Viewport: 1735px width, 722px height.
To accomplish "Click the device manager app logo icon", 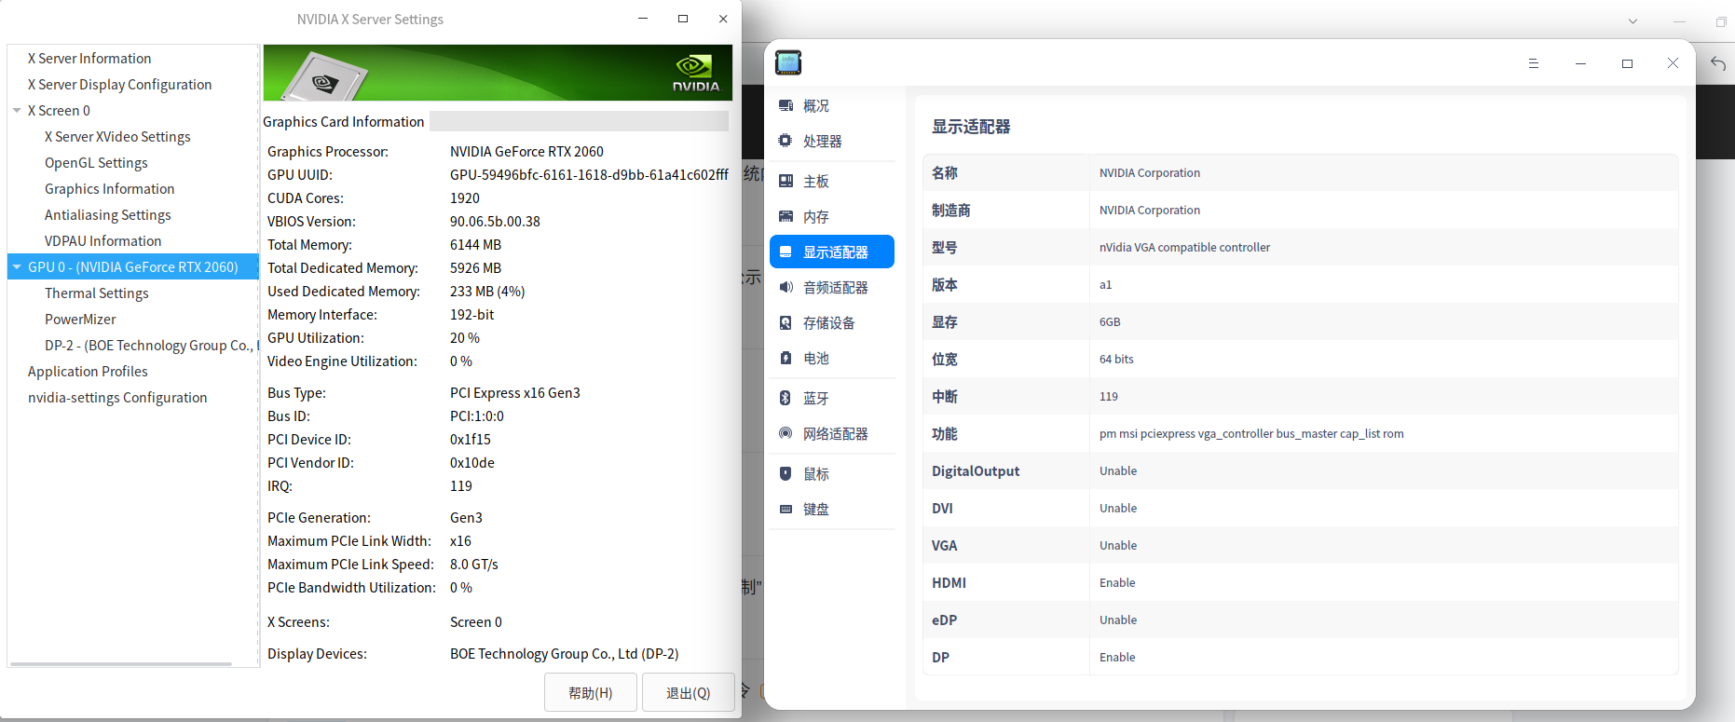I will click(788, 62).
